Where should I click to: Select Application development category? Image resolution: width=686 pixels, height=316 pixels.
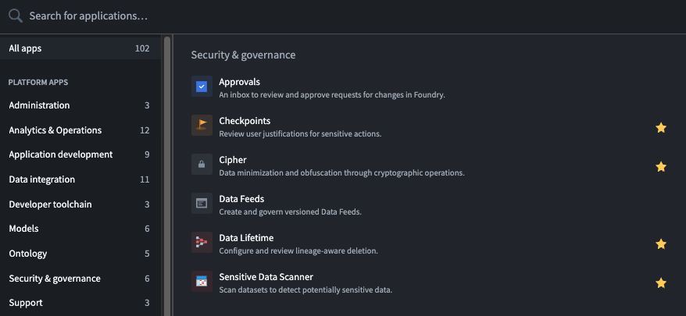click(x=80, y=154)
